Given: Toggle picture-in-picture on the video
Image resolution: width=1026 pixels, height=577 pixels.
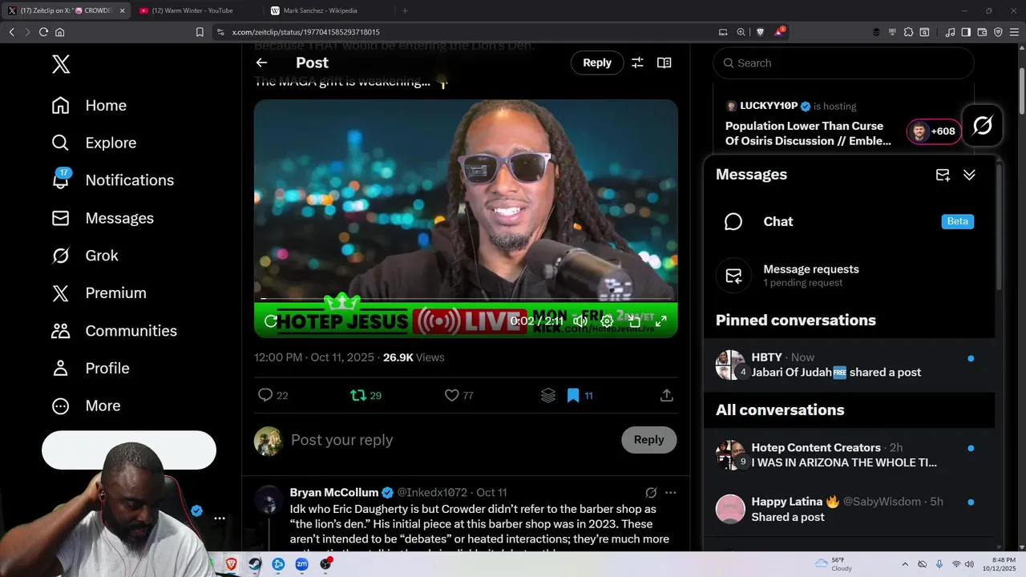Looking at the screenshot, I should [634, 321].
